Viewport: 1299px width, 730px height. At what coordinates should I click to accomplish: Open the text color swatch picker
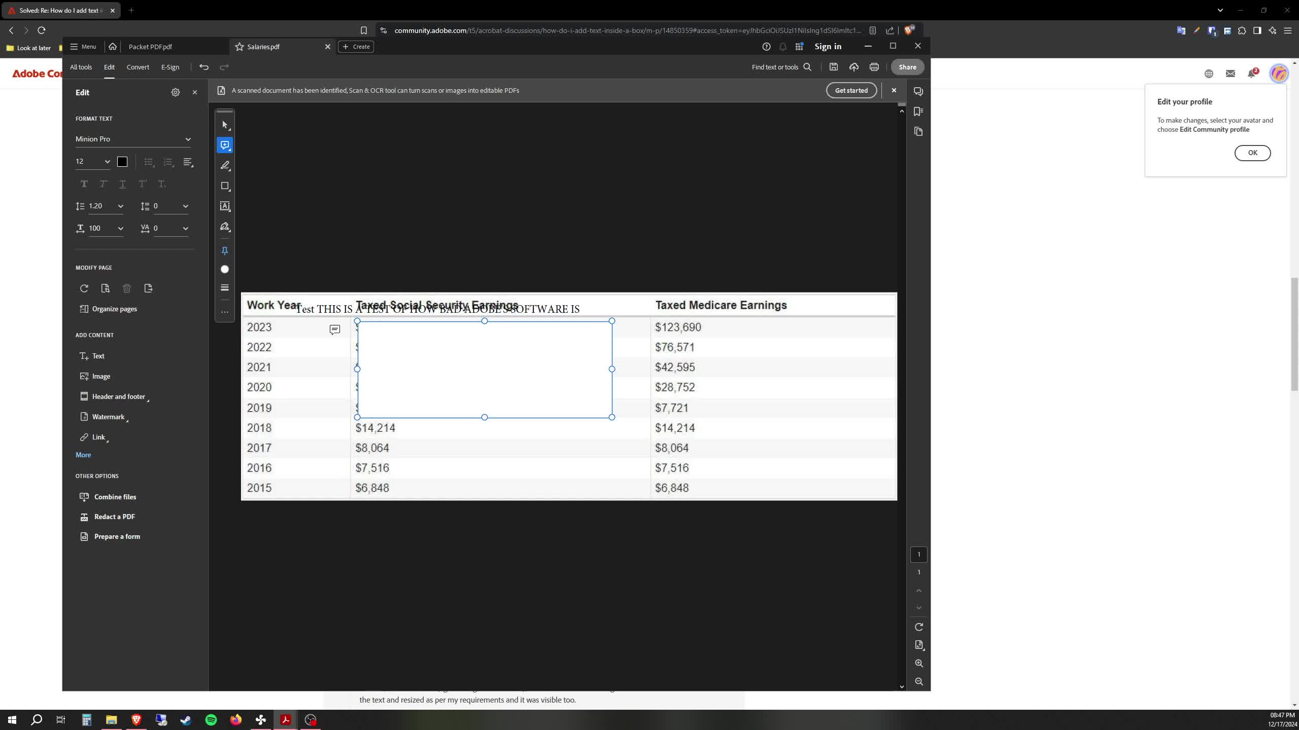click(x=122, y=162)
